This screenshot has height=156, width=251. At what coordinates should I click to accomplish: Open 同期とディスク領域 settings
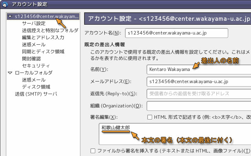43,51
